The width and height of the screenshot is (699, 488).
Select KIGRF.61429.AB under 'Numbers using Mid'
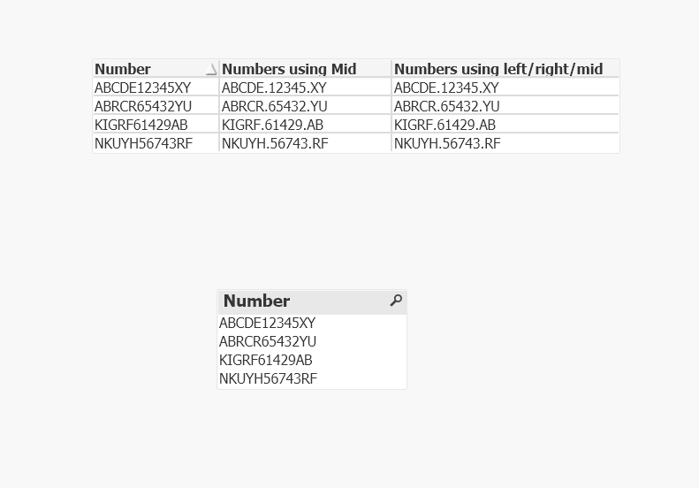point(272,125)
